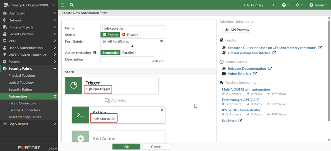This screenshot has width=331, height=151.
Task: Expand the Dashboard menu
Action: [29, 13]
